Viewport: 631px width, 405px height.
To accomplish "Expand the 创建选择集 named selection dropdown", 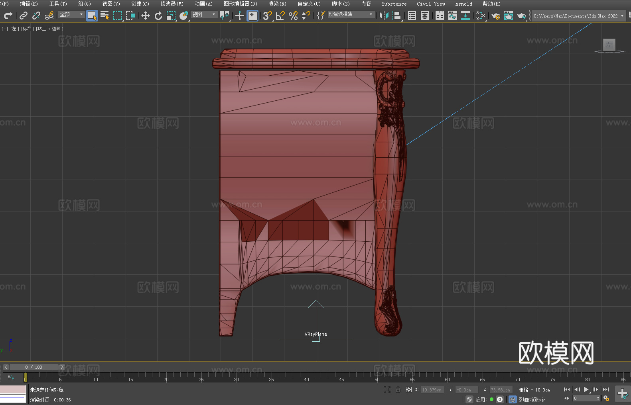I will click(x=351, y=14).
